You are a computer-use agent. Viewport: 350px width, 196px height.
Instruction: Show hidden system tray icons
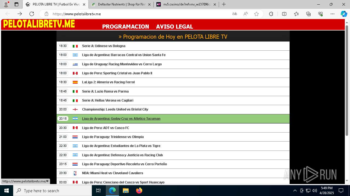pos(295,191)
